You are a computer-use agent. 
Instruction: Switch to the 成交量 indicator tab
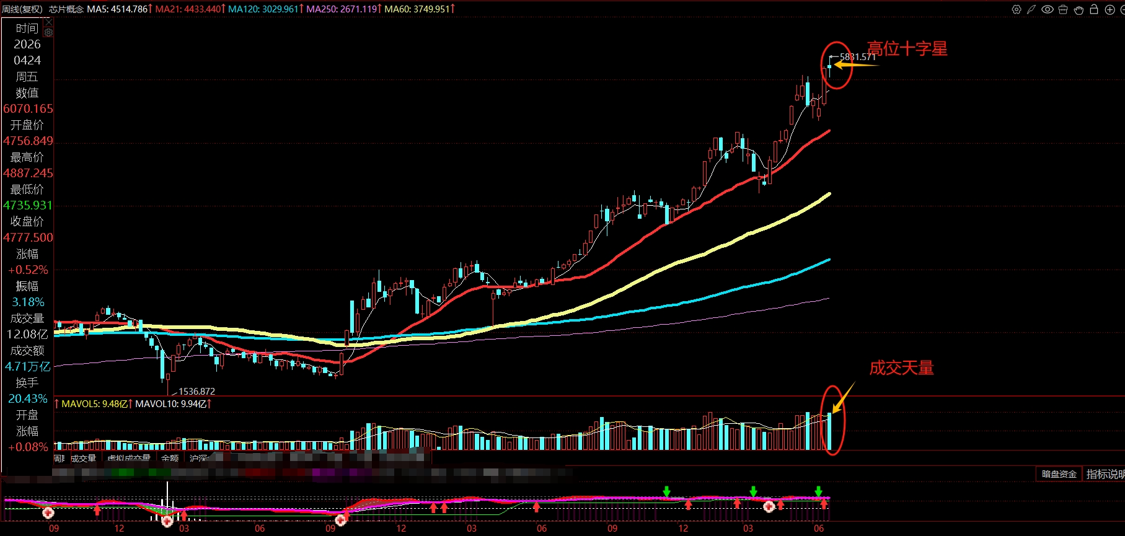83,459
